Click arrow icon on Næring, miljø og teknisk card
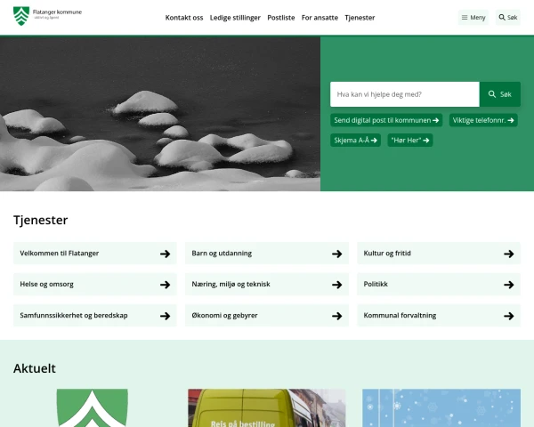This screenshot has height=427, width=534. 337,285
